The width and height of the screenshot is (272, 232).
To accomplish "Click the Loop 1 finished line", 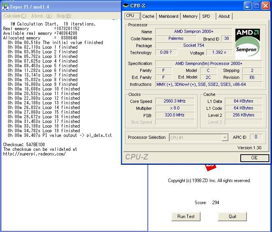I will 42,47.
